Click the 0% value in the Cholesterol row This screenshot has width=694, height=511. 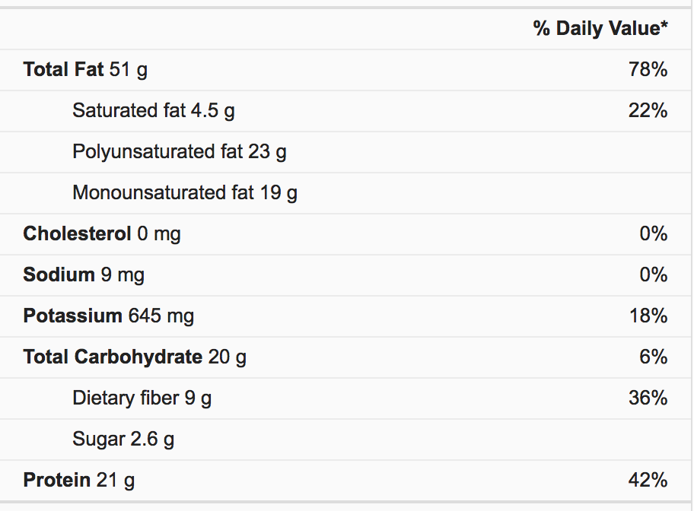click(x=653, y=234)
